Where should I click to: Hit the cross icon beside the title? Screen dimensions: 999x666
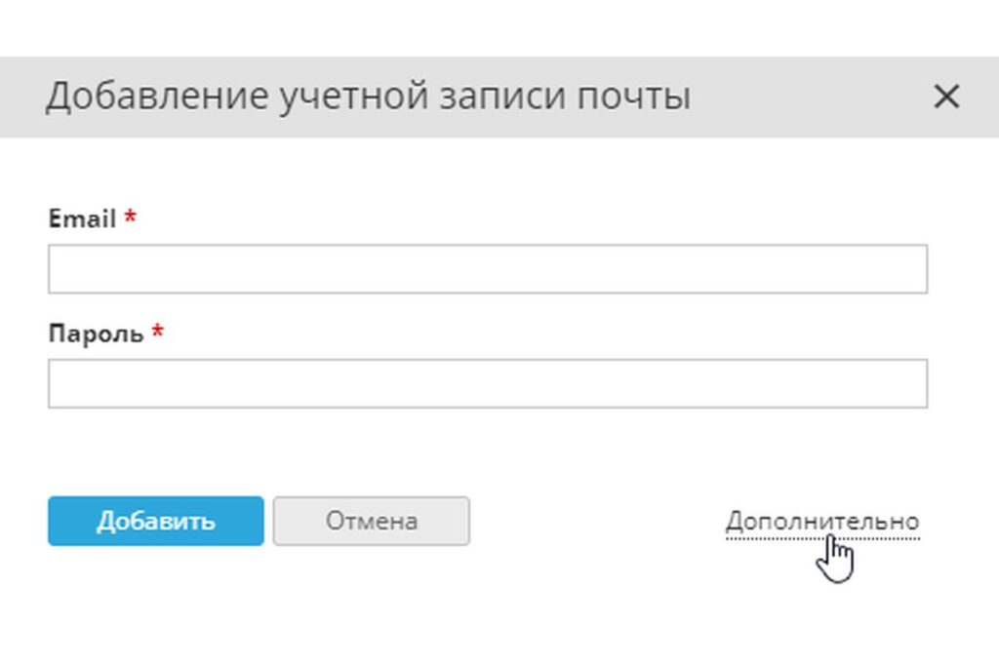(946, 97)
